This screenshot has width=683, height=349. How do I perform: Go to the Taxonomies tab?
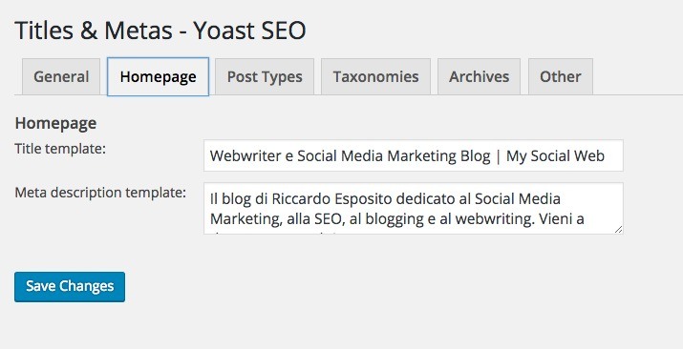pos(376,77)
